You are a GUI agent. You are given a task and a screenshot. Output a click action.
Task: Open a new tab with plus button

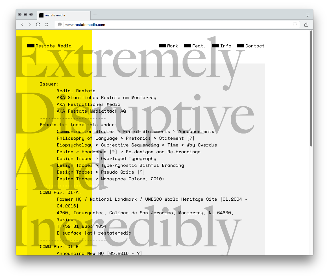pyautogui.click(x=95, y=15)
